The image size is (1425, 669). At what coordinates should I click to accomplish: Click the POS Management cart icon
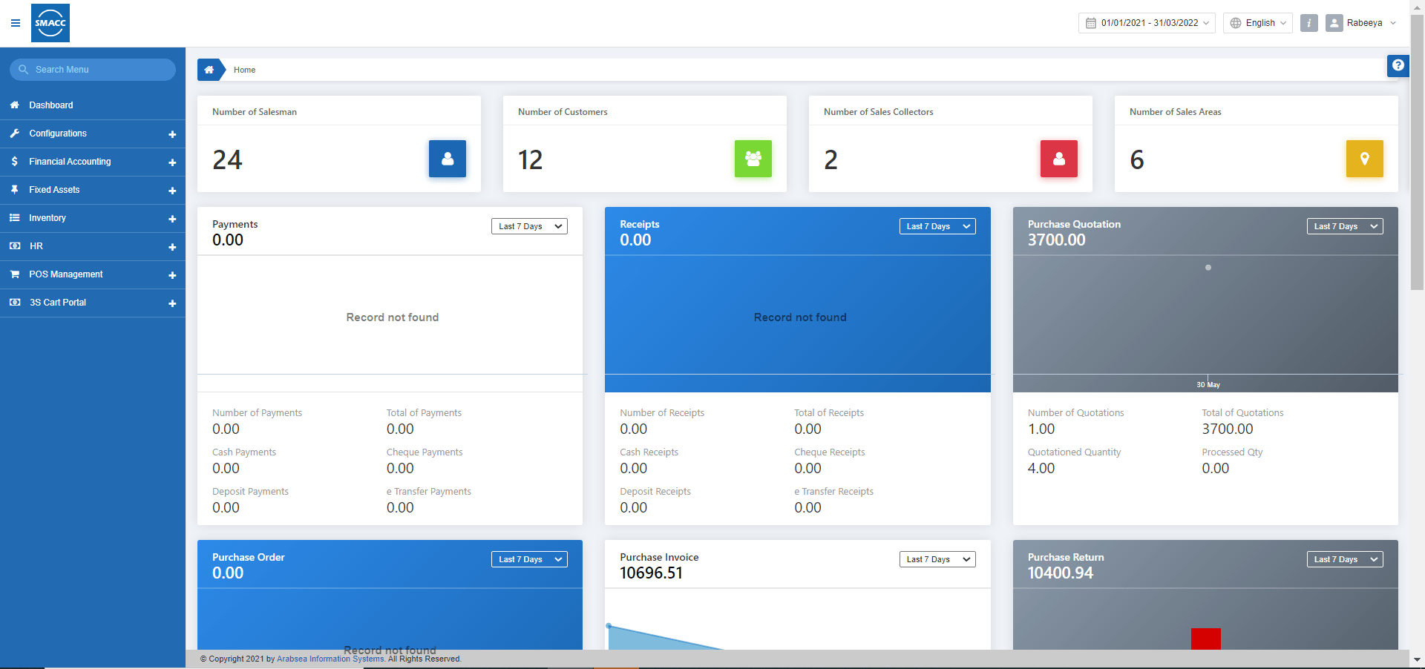(x=14, y=274)
